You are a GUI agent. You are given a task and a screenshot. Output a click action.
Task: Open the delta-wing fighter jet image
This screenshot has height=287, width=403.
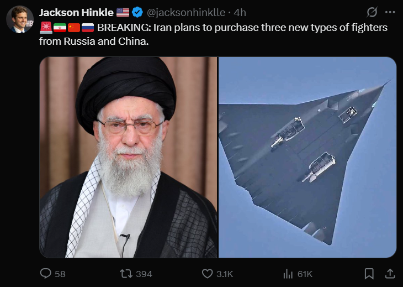[x=307, y=157]
